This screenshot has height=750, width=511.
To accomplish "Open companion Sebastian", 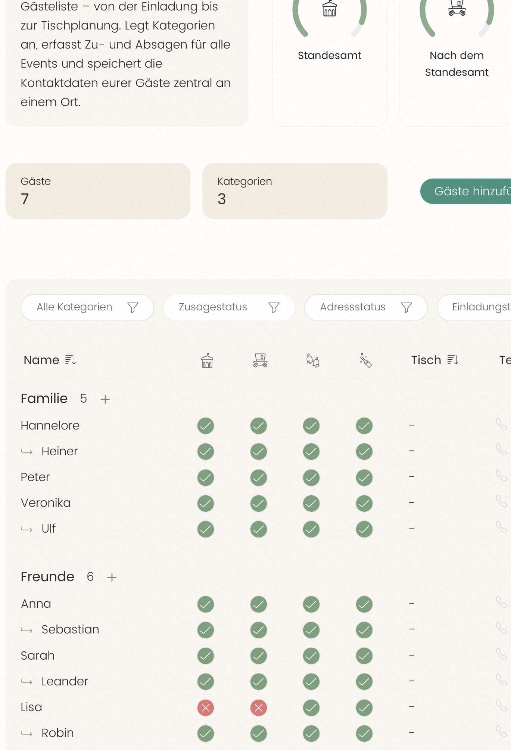I will [70, 629].
